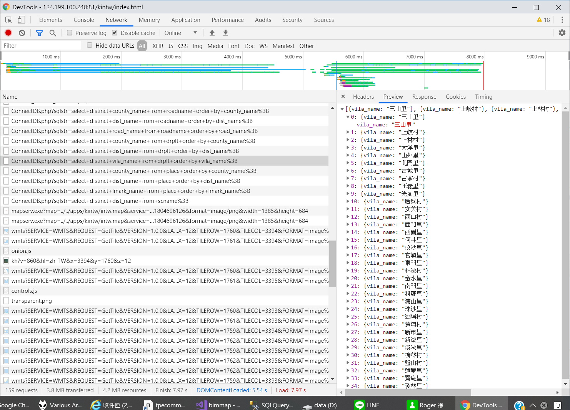Click the request list vertical scrollbar thumb
Image resolution: width=570 pixels, height=410 pixels.
point(333,264)
